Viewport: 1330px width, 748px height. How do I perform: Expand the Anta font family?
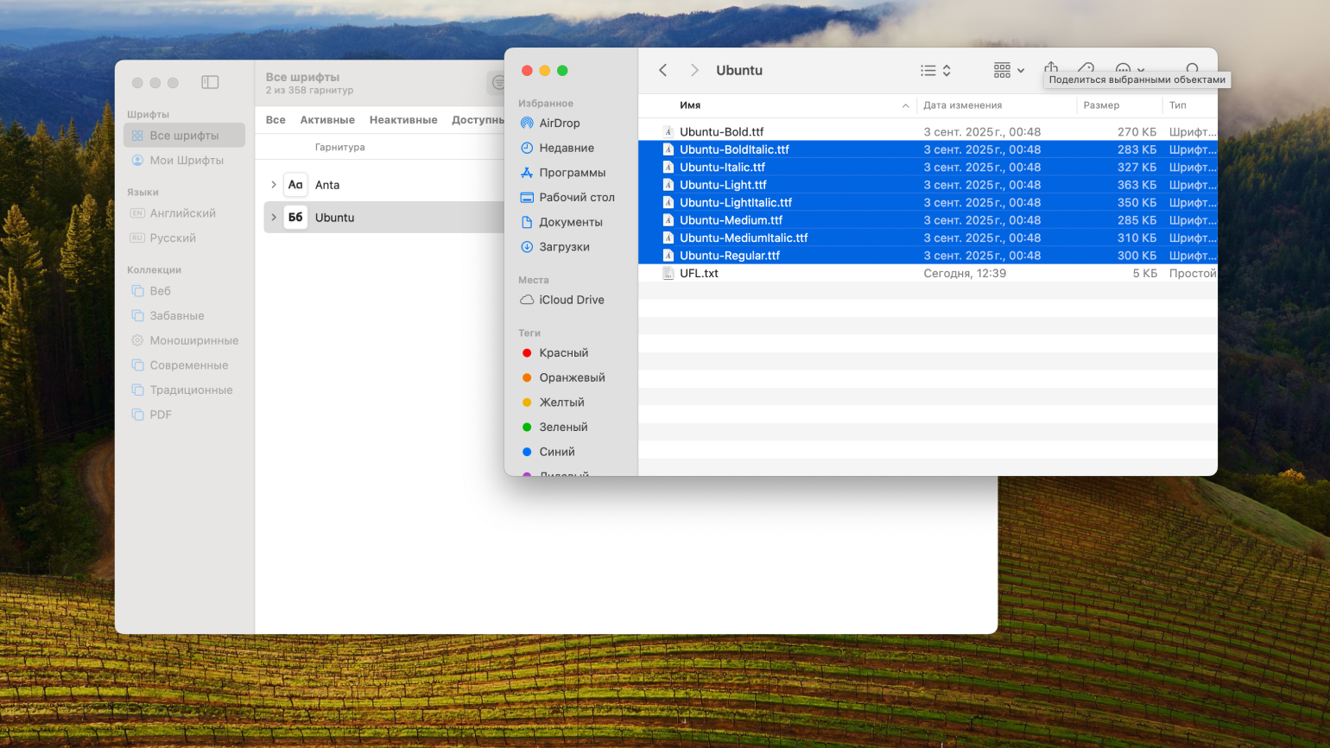tap(274, 185)
